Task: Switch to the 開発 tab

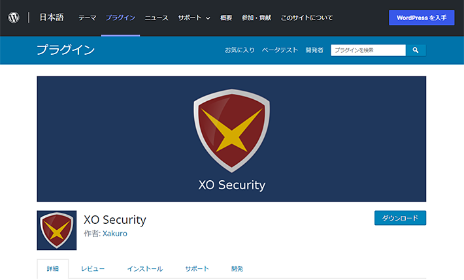Action: click(x=237, y=269)
